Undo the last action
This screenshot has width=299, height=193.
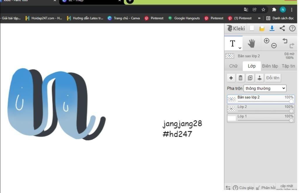point(285,41)
